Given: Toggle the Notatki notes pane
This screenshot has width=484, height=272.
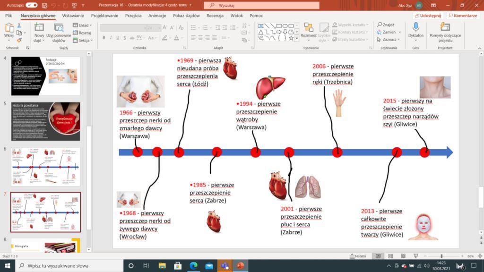Looking at the screenshot, I should [358, 256].
